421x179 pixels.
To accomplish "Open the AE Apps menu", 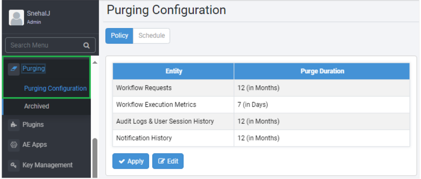I will click(35, 145).
